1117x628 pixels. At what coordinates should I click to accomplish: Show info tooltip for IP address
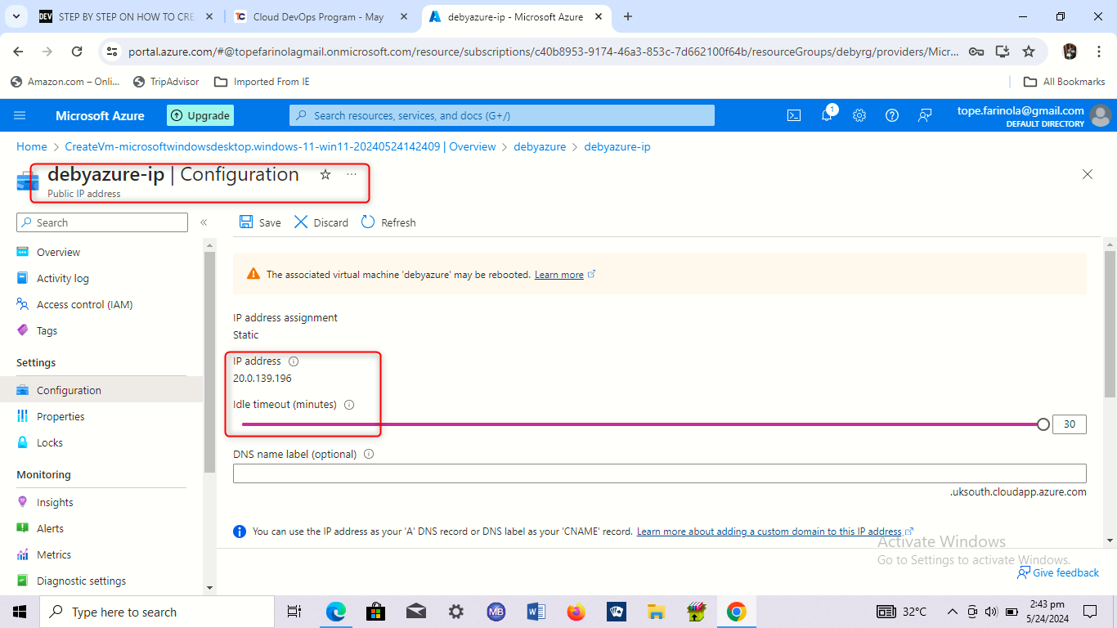pos(294,361)
